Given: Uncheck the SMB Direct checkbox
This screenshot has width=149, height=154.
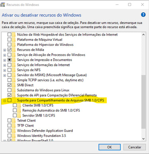Looking at the screenshot, I should [10, 85].
